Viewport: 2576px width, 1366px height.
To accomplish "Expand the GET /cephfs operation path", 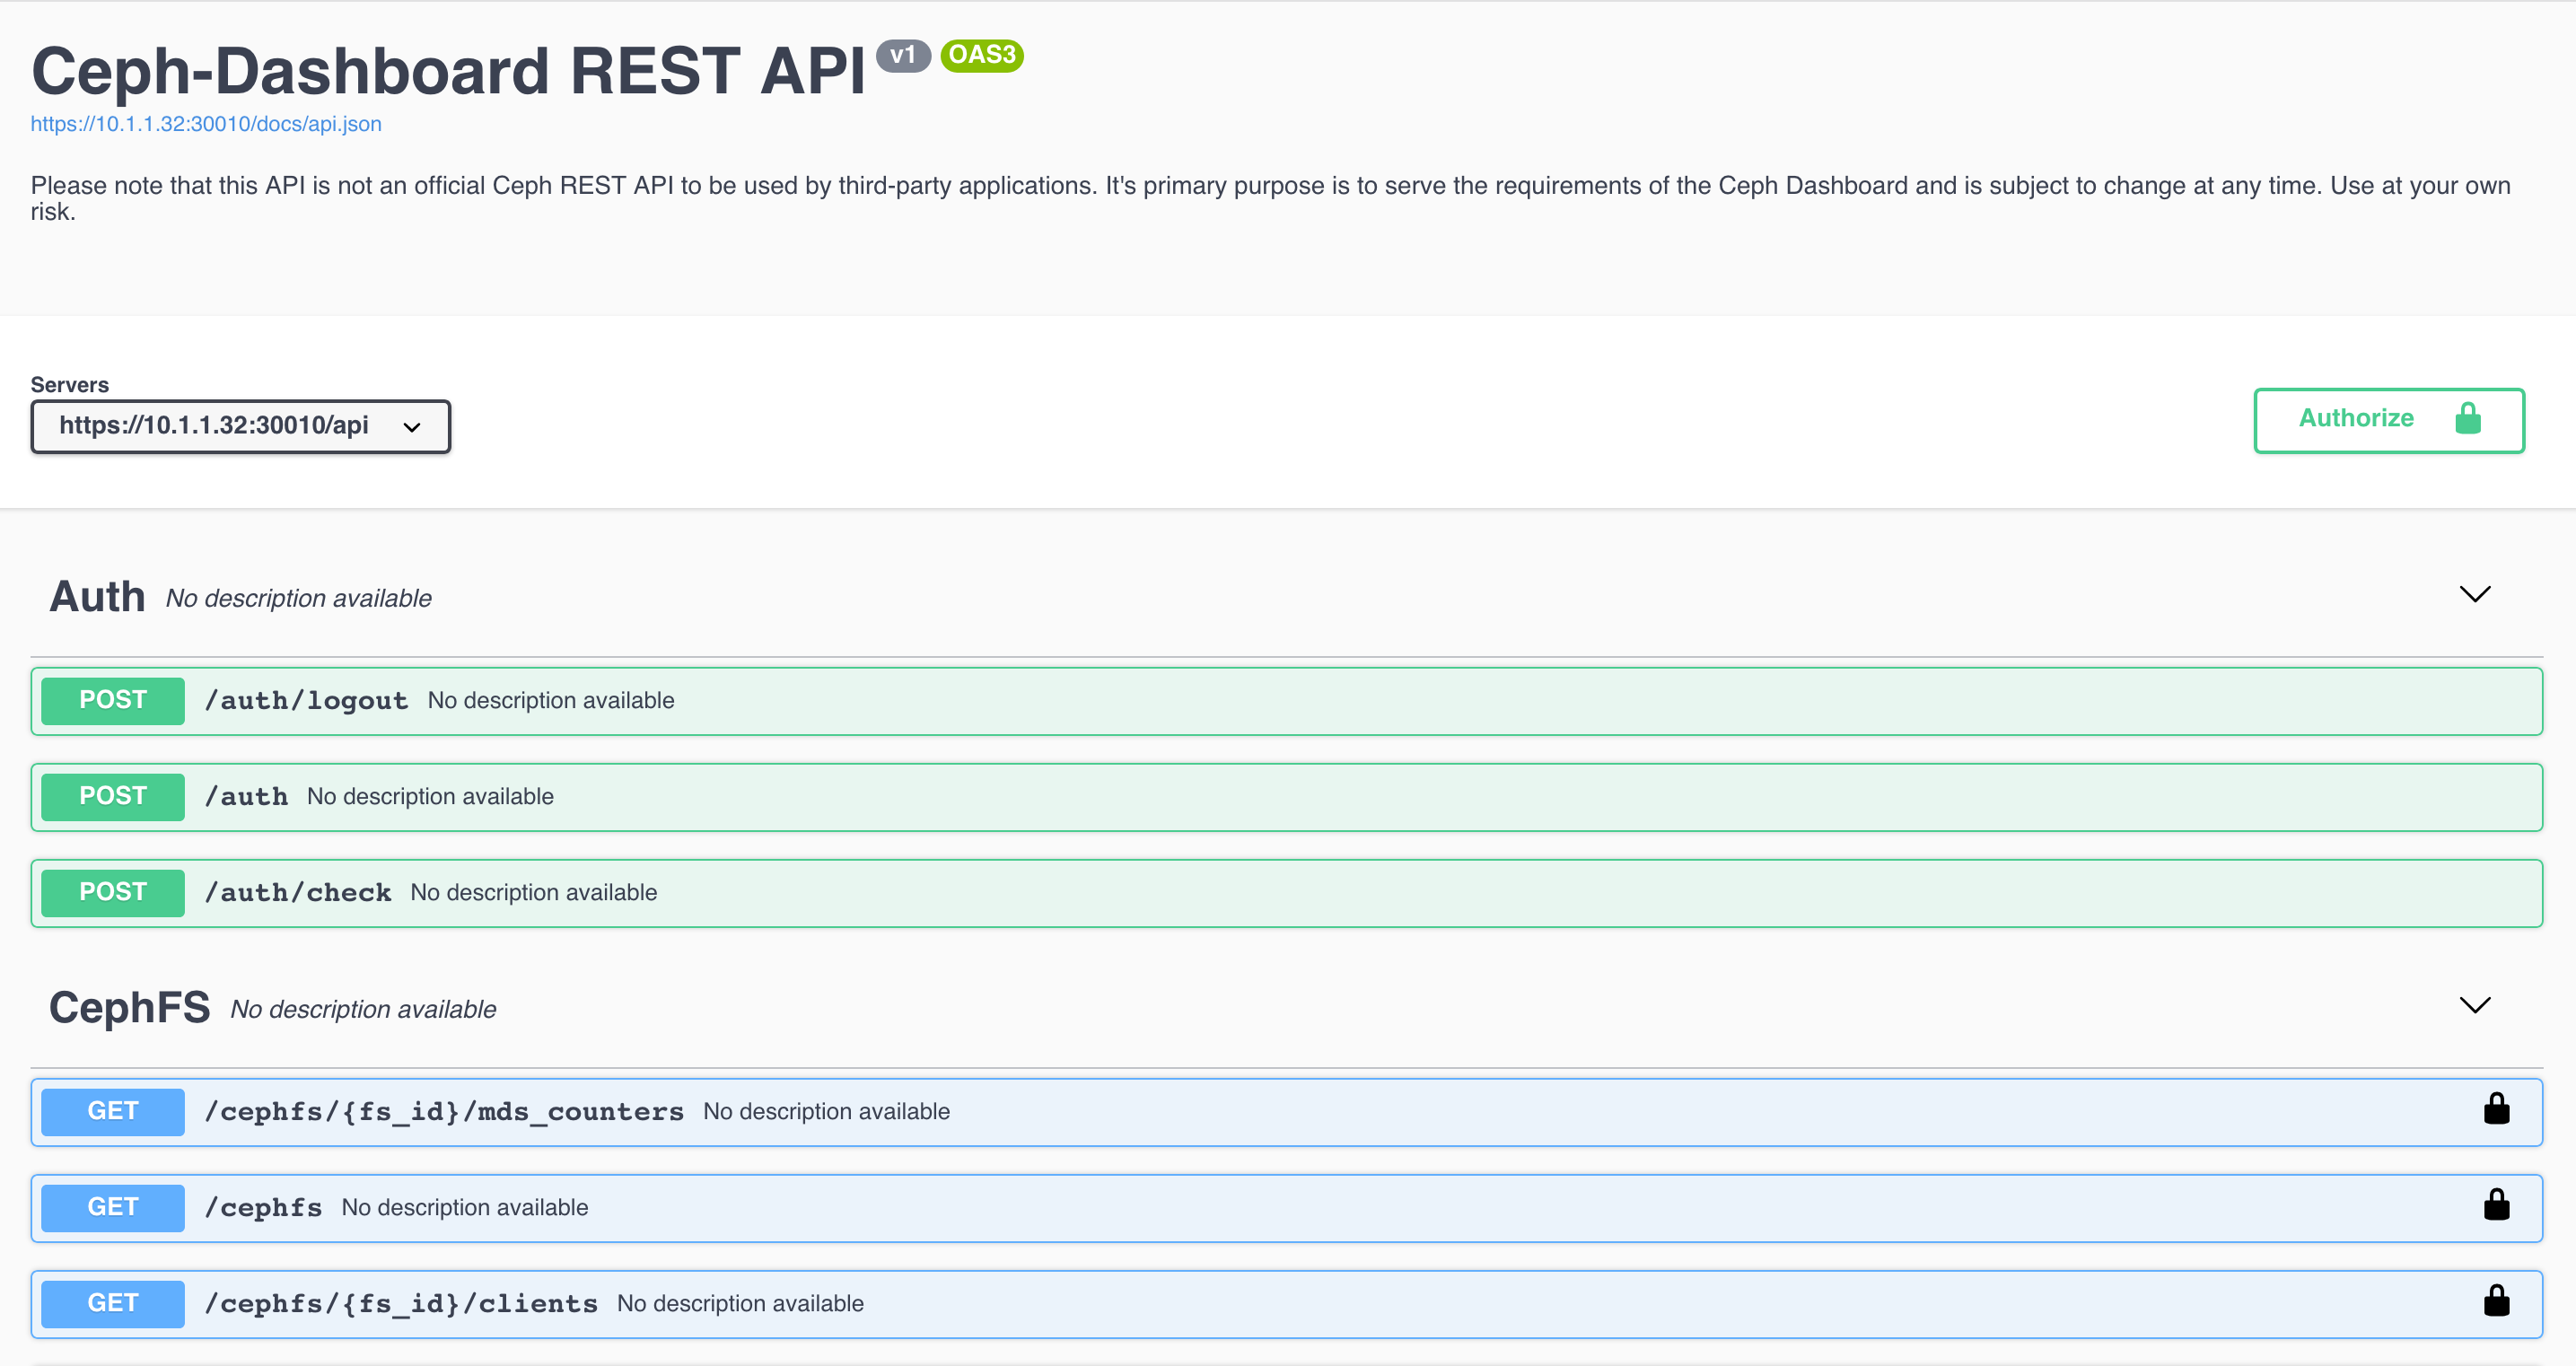I will pyautogui.click(x=264, y=1208).
